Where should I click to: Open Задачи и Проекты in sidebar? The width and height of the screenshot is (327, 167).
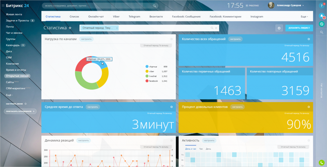[x=18, y=20]
